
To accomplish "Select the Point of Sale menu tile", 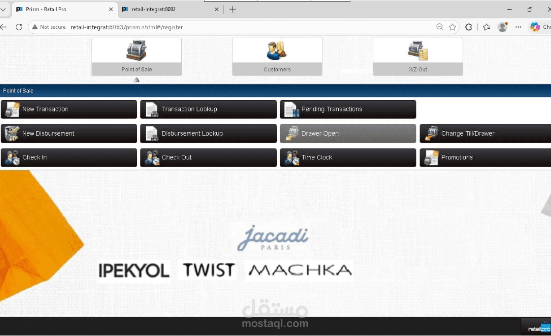I will coord(136,57).
